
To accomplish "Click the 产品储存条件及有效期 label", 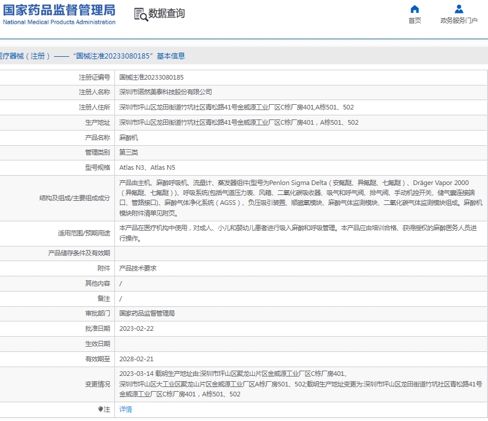I will tap(79, 253).
